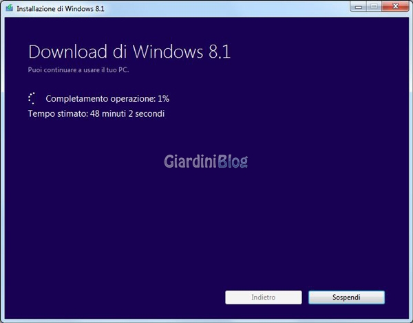Minimize the Installazione di Windows 8.1 window
Screen dimensions: 413x323
click(358, 6)
